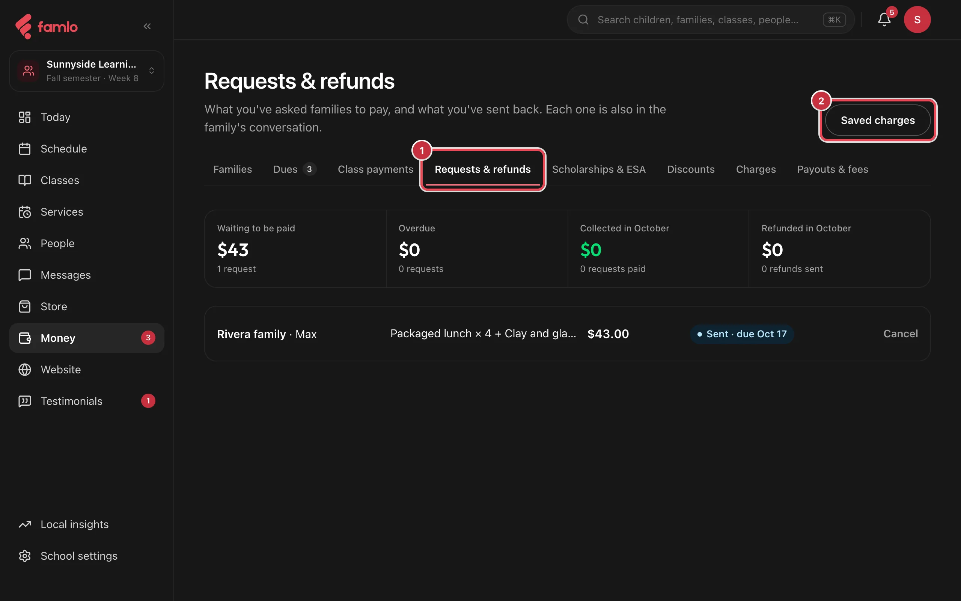The image size is (961, 601).
Task: Click the Messages chat bubble icon
Action: tap(25, 275)
